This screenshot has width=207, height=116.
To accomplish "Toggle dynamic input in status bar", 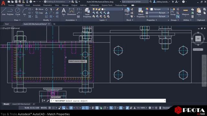I will pos(64,108).
